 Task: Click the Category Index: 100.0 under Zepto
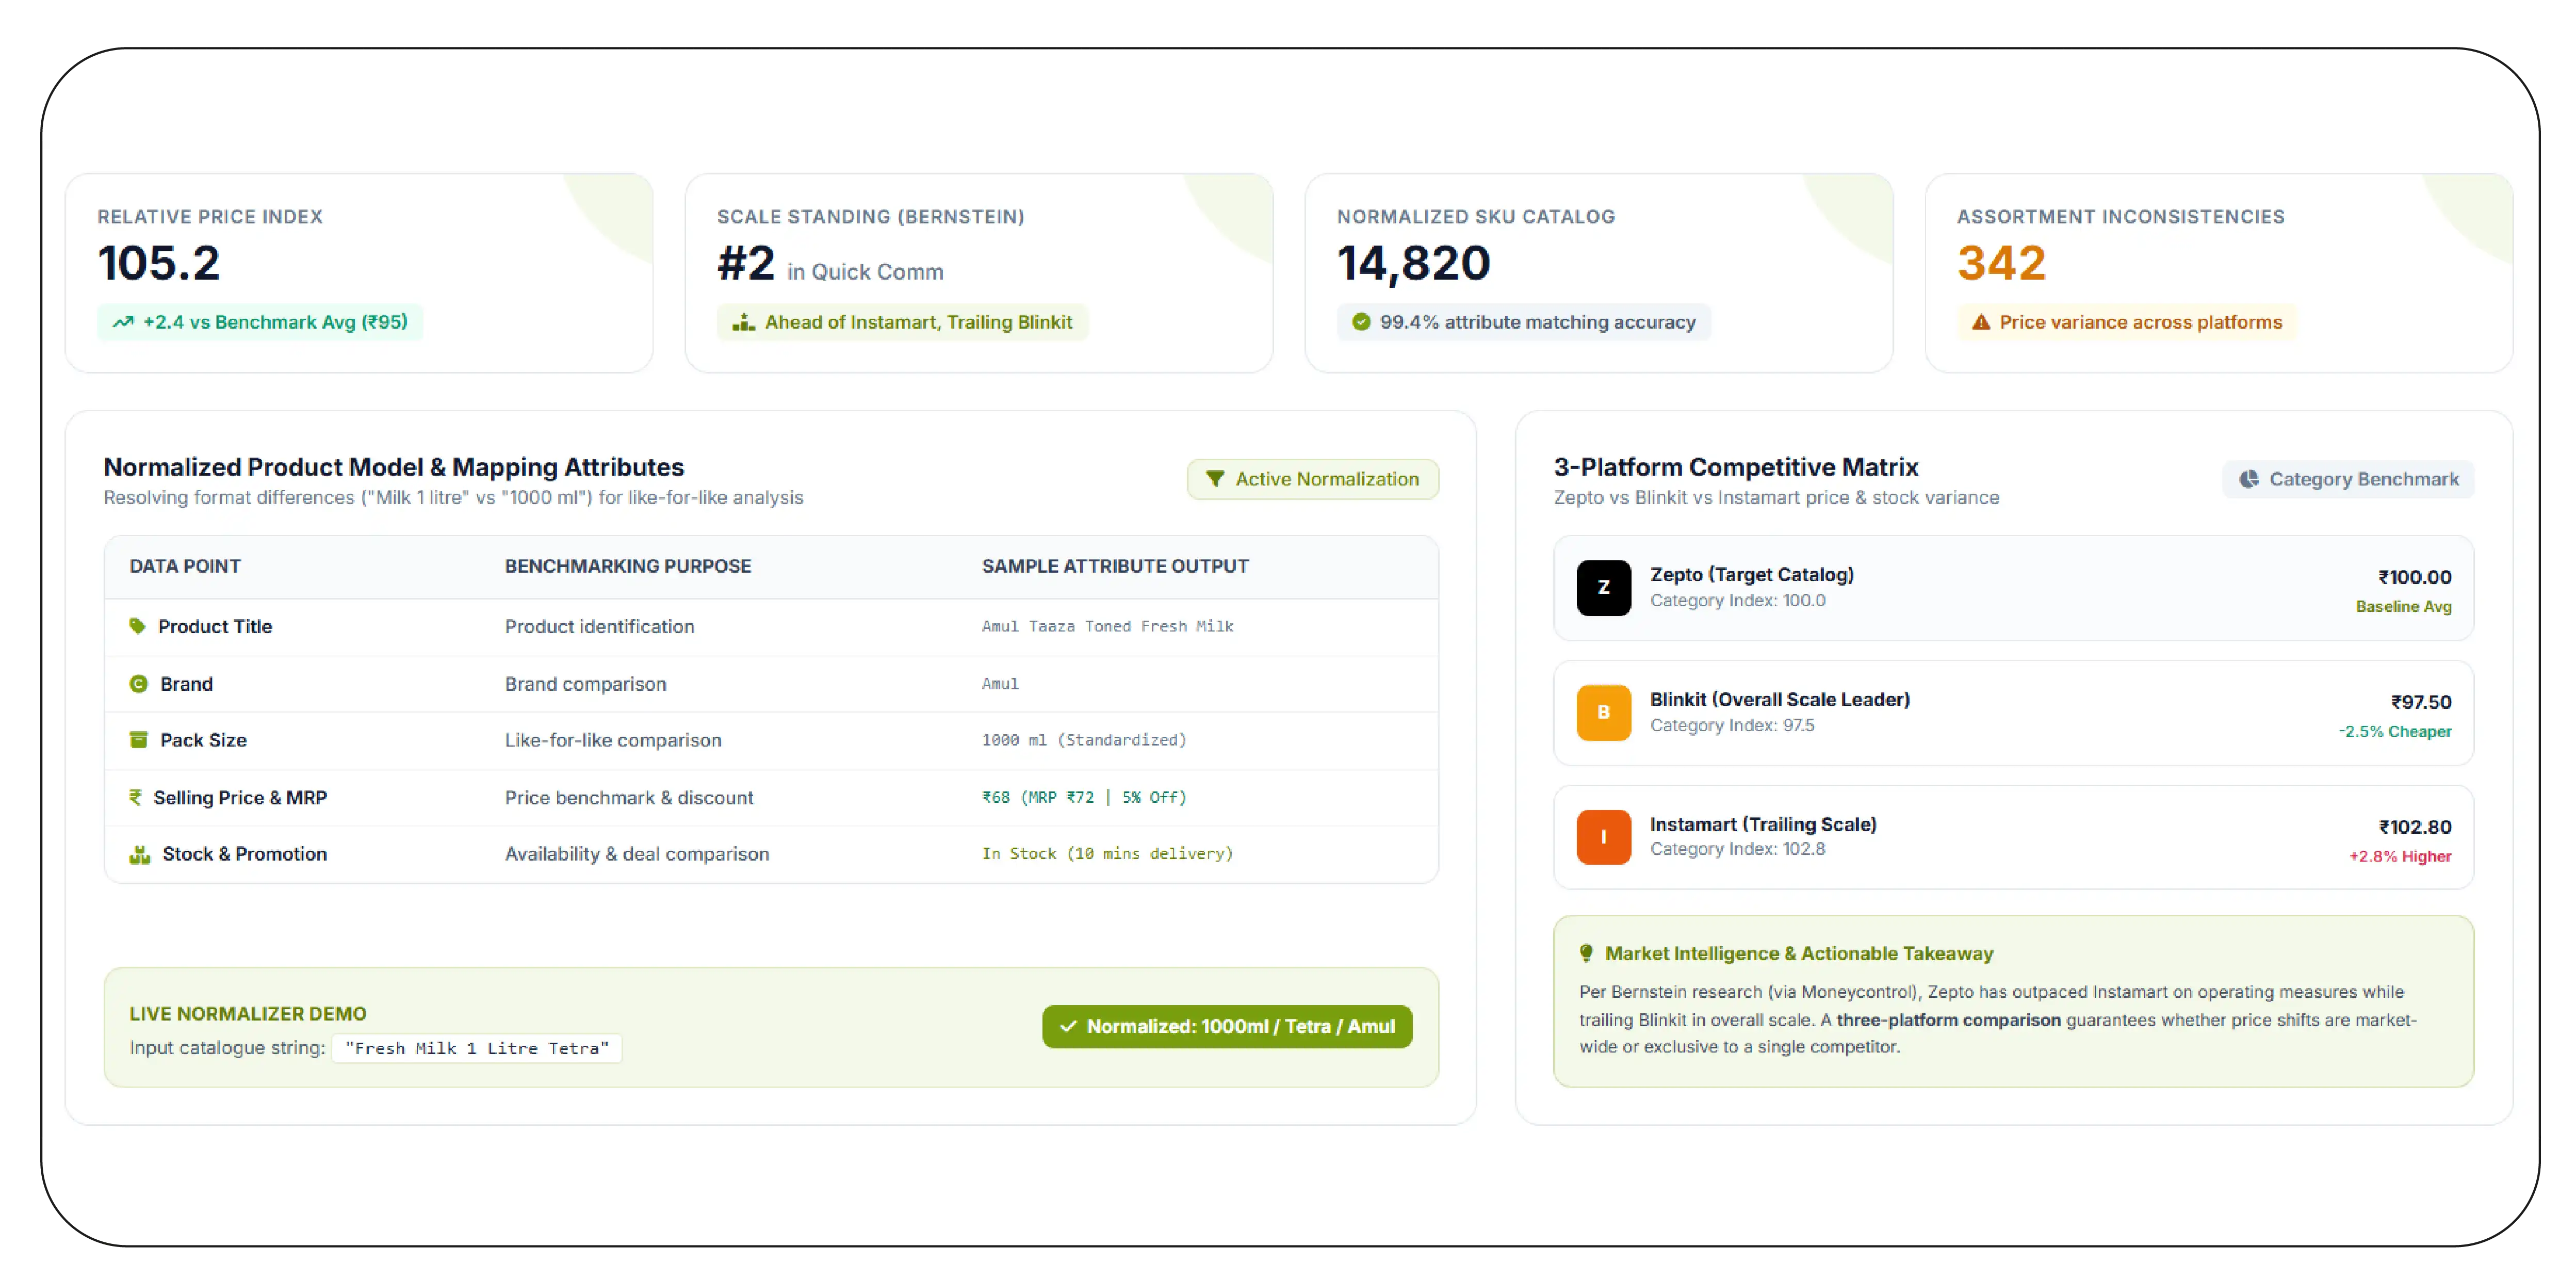point(1737,600)
